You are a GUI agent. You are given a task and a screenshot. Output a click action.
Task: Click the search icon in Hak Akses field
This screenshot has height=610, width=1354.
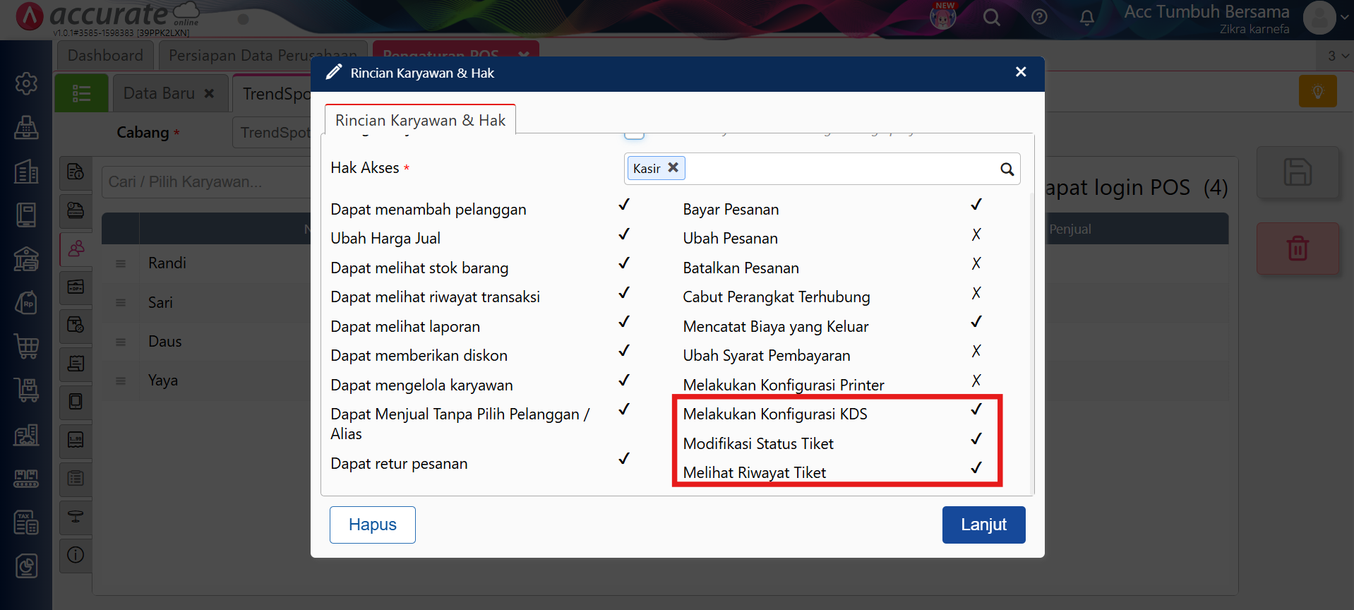(x=1007, y=169)
